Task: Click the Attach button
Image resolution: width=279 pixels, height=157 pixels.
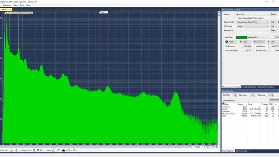Action: point(231,42)
